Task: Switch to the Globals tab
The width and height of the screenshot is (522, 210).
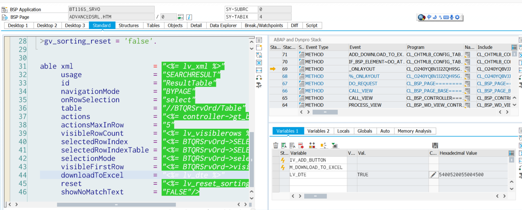Action: point(365,131)
